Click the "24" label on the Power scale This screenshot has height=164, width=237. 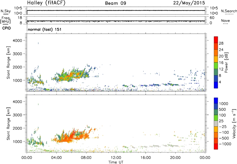pyautogui.click(x=221, y=50)
